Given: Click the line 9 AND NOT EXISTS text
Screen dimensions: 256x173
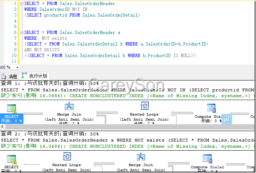Looking at the screenshot, I should coord(42,50).
